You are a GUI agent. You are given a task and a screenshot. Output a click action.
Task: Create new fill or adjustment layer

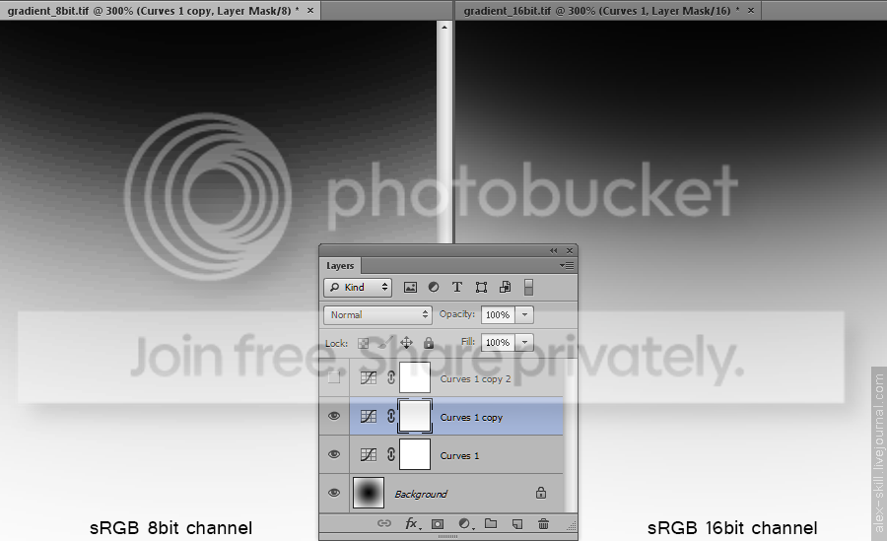[x=465, y=524]
